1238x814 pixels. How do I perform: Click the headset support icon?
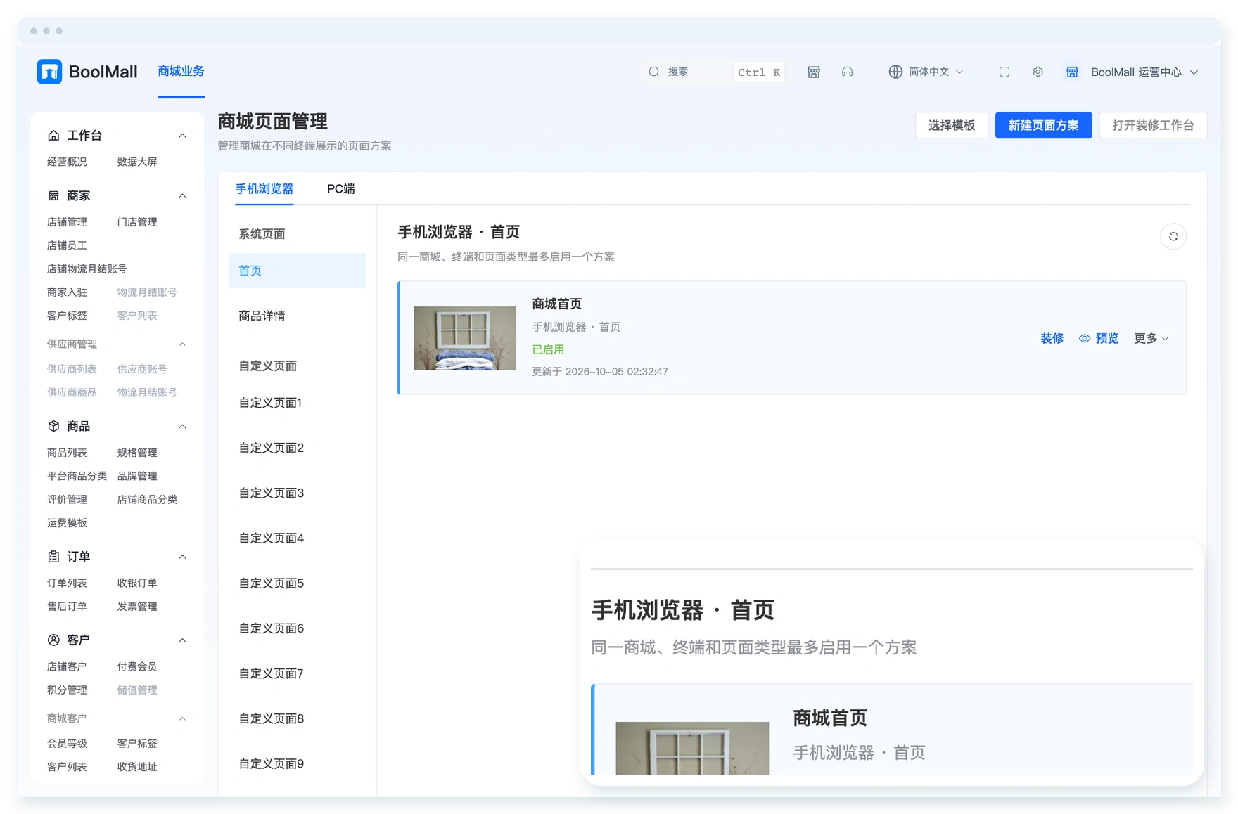(848, 72)
